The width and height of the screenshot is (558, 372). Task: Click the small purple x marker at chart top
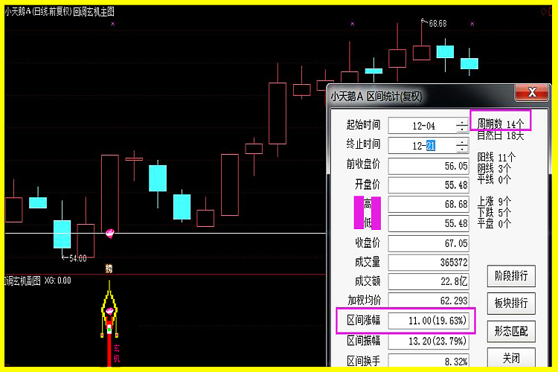(x=112, y=24)
